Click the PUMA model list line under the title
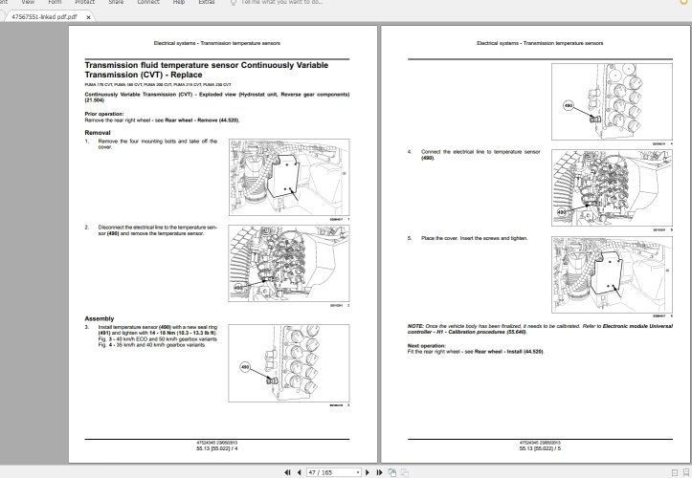 point(158,85)
